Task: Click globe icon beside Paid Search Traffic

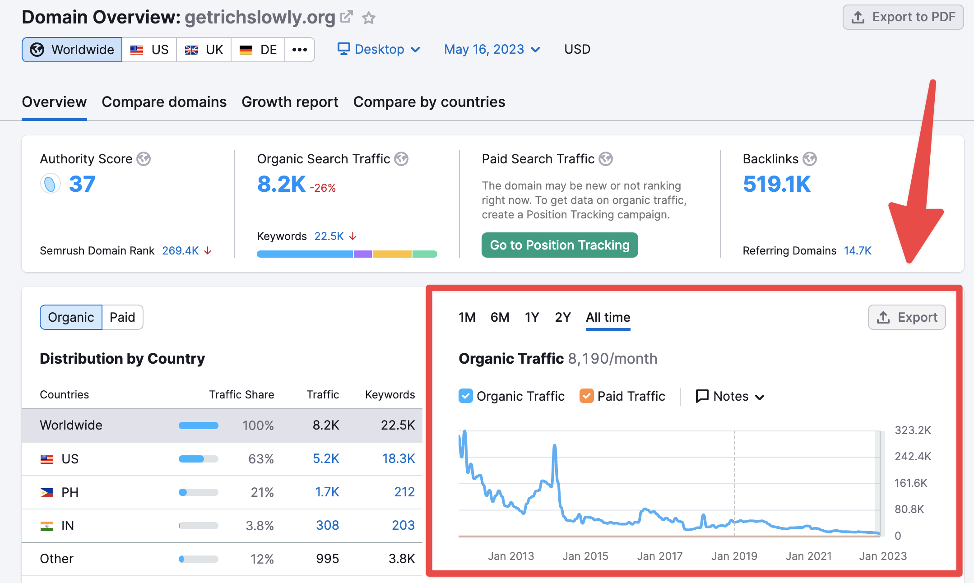Action: pyautogui.click(x=606, y=159)
